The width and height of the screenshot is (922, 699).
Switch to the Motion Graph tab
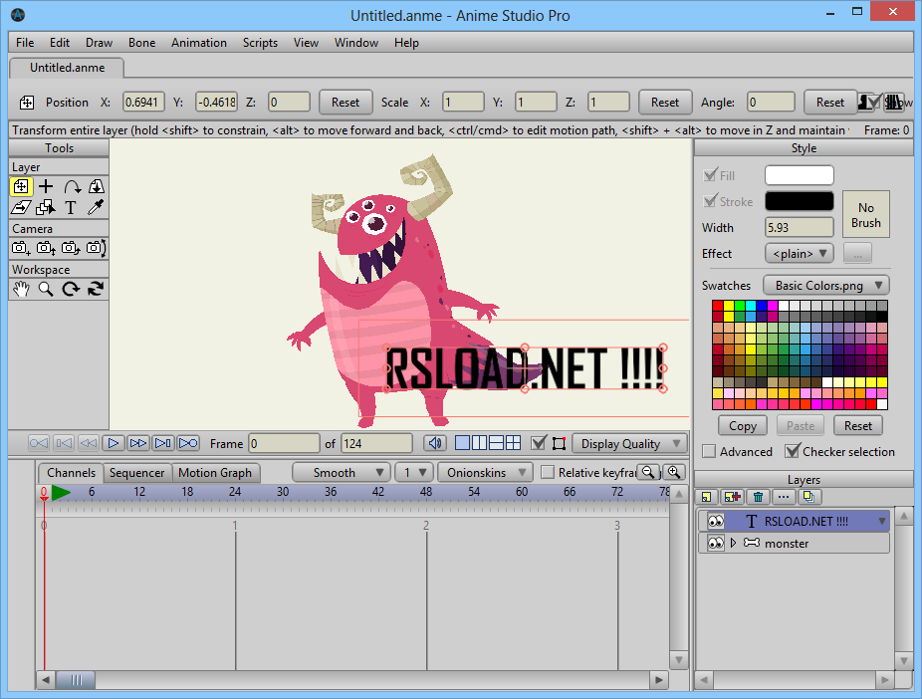click(x=215, y=473)
